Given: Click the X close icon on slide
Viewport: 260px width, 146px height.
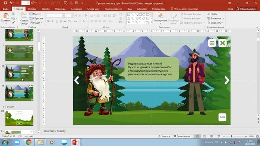Looking at the screenshot, I should tap(223, 43).
